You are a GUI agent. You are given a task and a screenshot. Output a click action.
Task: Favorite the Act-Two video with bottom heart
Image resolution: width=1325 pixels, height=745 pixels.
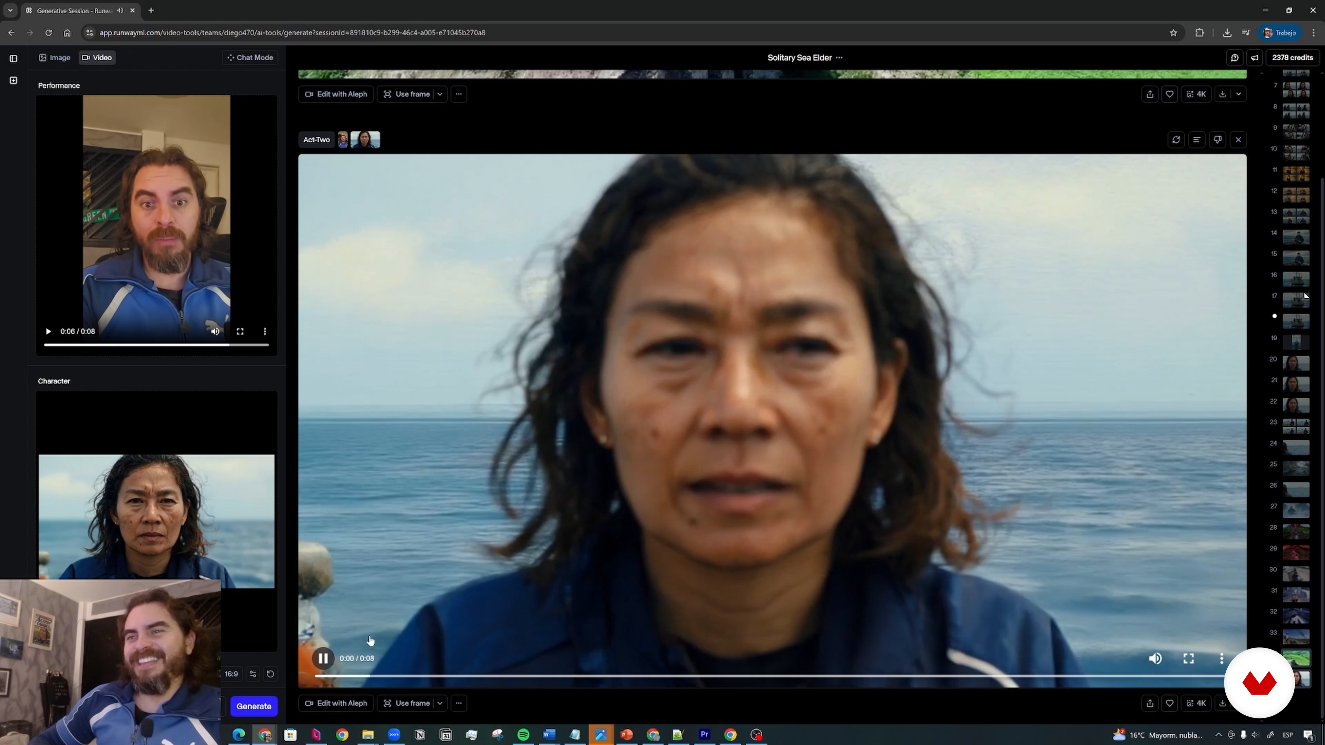coord(1170,703)
